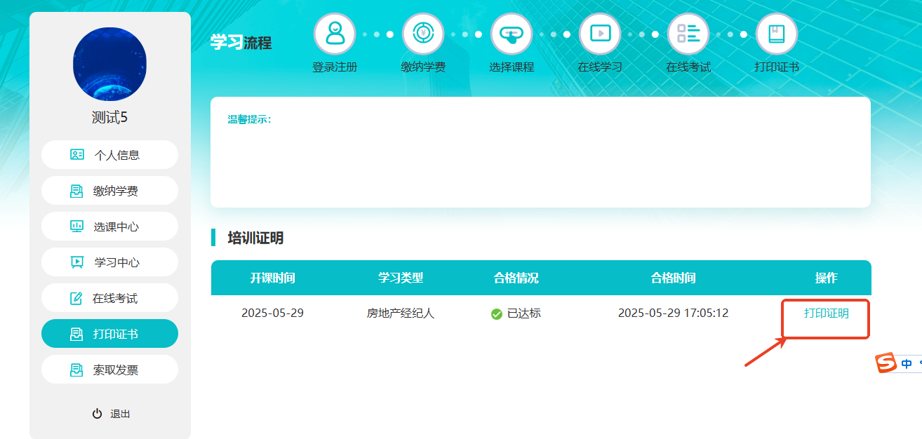Click the 在线考试 checklist step icon
This screenshot has width=922, height=439.
pyautogui.click(x=688, y=34)
